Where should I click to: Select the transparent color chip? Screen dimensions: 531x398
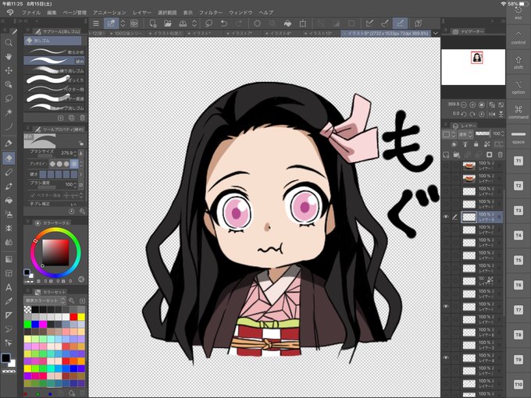(x=9, y=371)
